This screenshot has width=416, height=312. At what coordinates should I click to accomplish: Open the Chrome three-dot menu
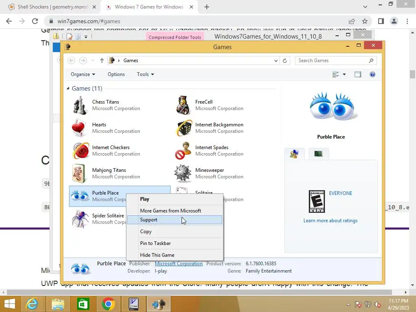(407, 21)
